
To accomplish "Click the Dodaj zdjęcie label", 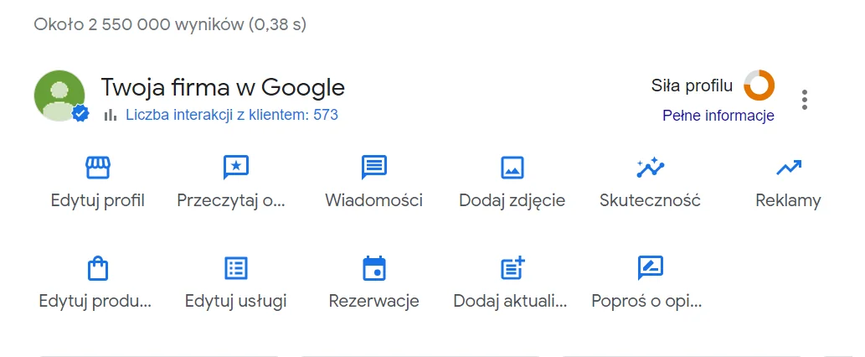I will [x=512, y=200].
